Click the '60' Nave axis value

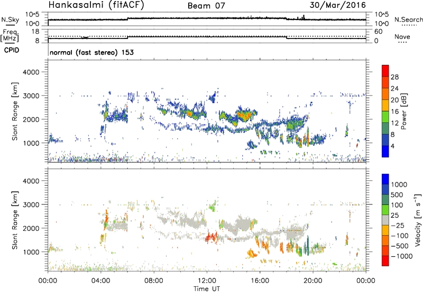click(378, 32)
